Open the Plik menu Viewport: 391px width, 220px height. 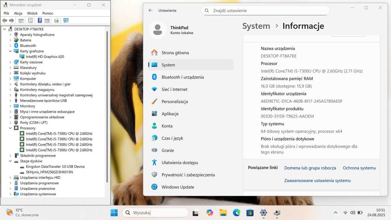(x=6, y=13)
